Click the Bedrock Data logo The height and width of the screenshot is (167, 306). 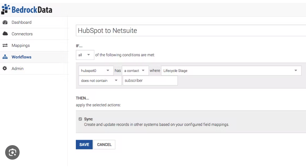point(27,9)
